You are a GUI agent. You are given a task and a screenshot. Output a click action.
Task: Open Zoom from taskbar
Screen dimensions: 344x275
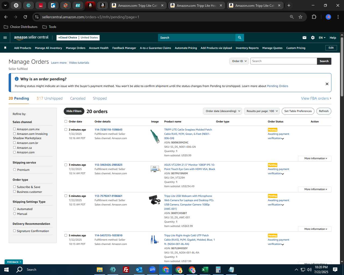pyautogui.click(x=152, y=270)
